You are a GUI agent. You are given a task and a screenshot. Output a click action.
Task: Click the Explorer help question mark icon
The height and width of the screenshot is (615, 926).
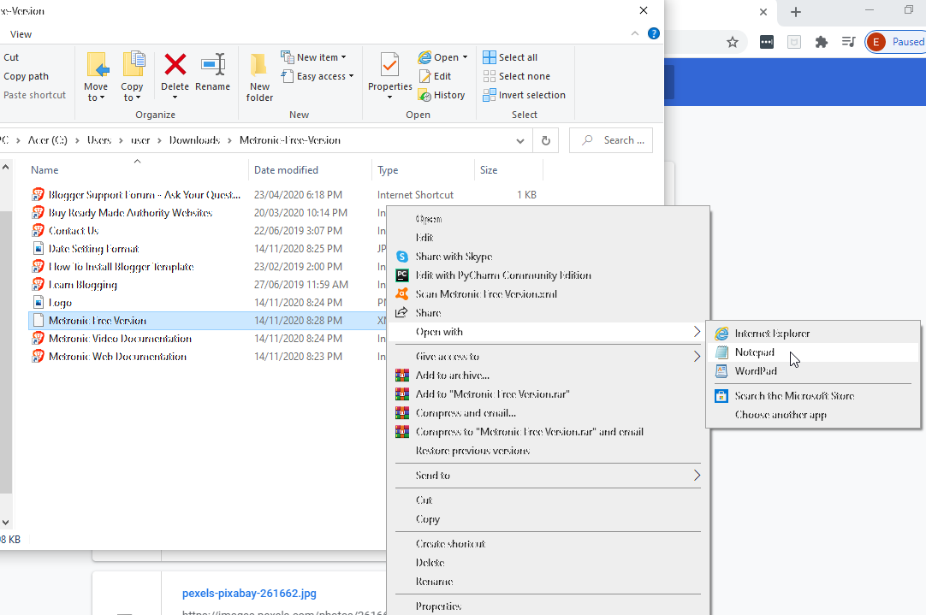pyautogui.click(x=654, y=33)
